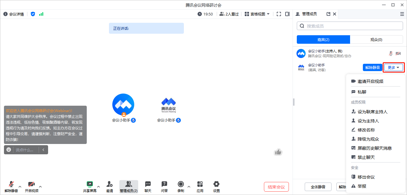Choose 修改名称 in the menu

376,130
